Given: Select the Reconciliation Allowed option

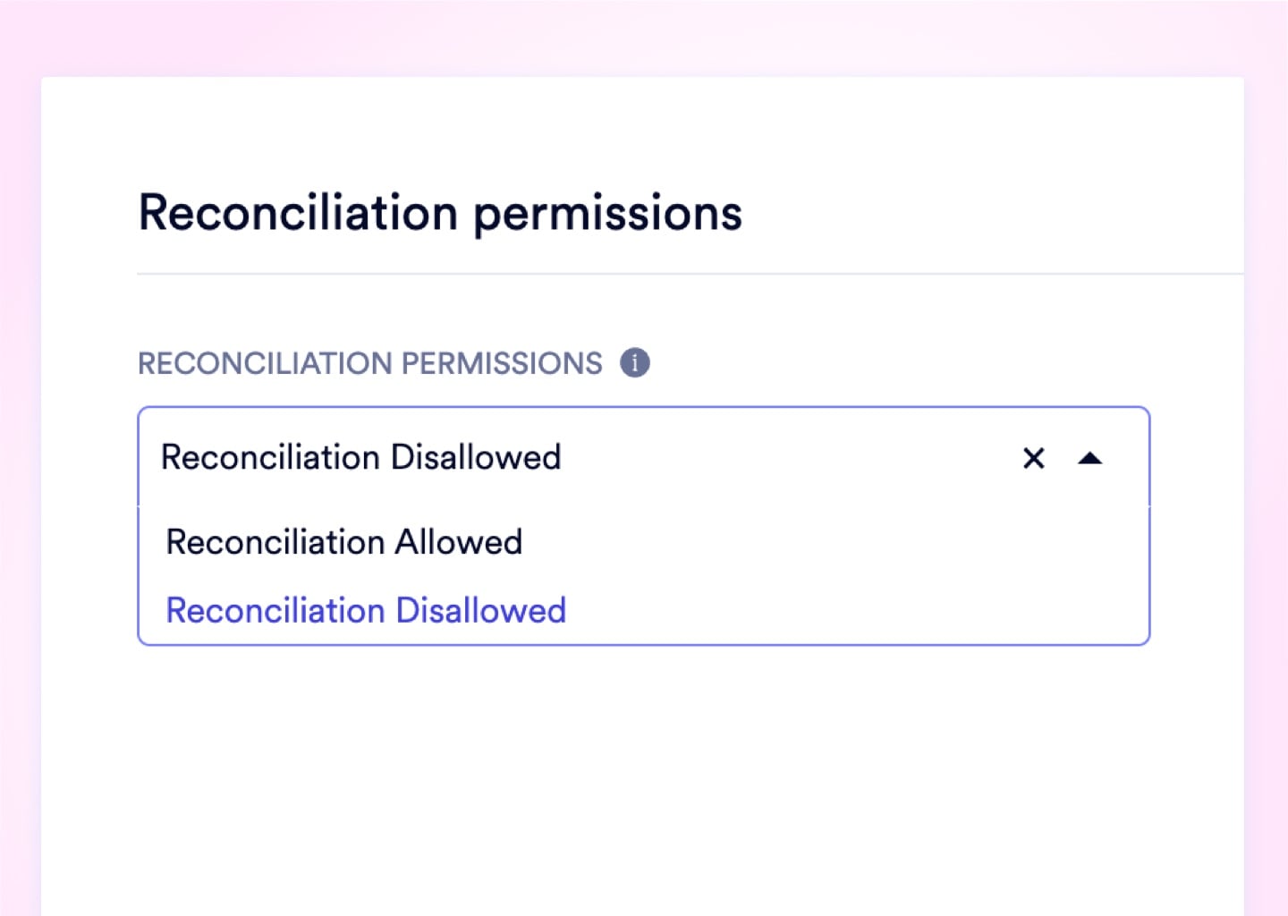Looking at the screenshot, I should pos(344,542).
